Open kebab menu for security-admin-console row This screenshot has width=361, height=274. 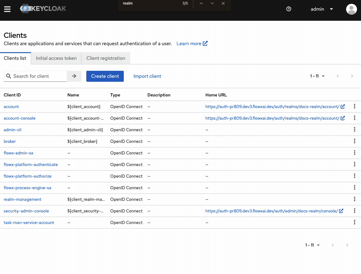(x=355, y=211)
